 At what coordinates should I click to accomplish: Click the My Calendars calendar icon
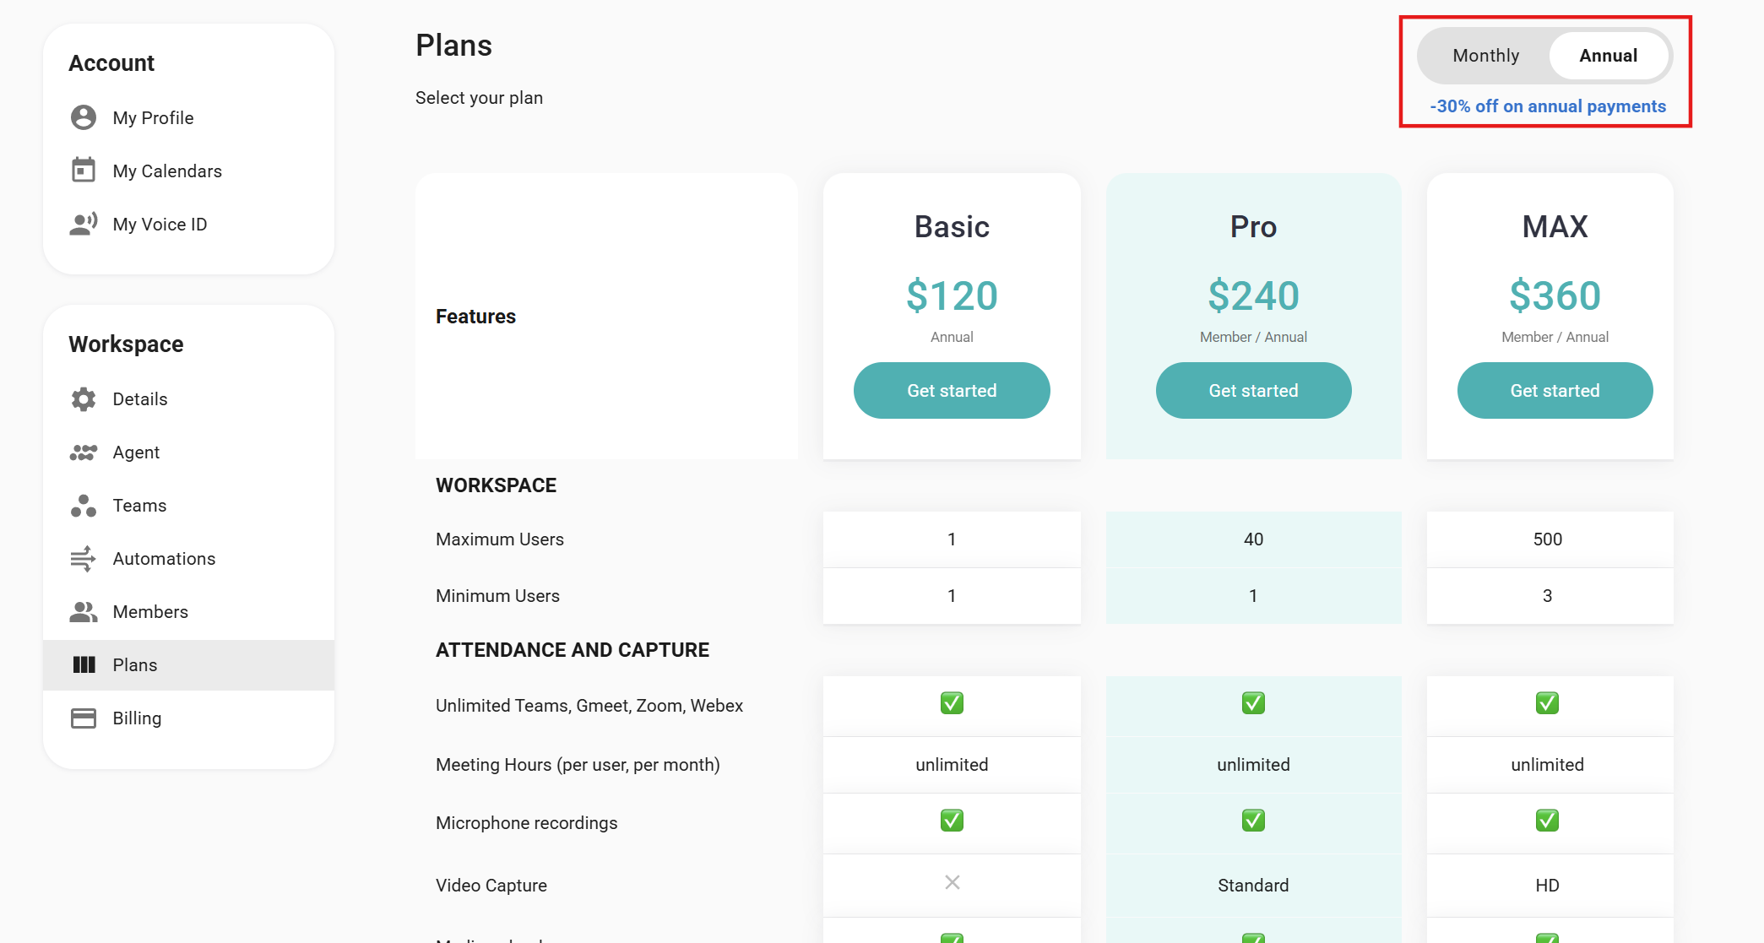click(x=84, y=171)
